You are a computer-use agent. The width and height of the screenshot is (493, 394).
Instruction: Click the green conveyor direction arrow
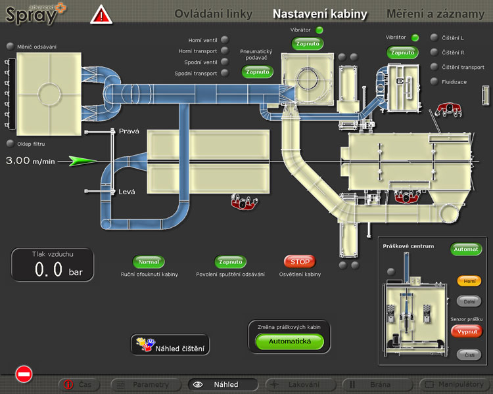pyautogui.click(x=83, y=160)
